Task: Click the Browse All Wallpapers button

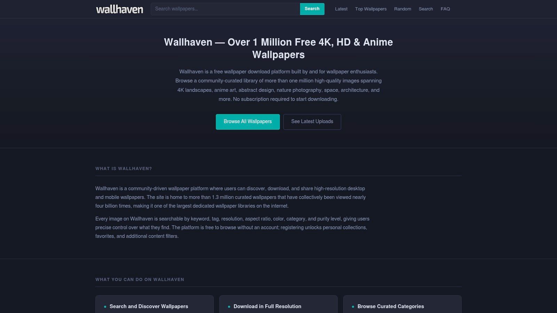Action: pyautogui.click(x=248, y=122)
